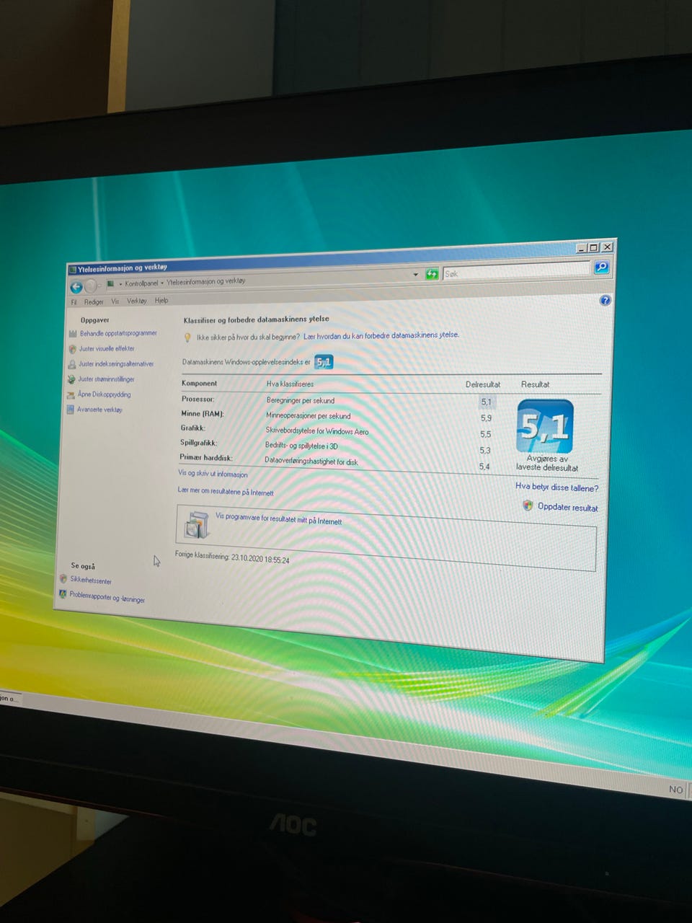Click the Problemrapporter og -løsninger icon
This screenshot has width=692, height=923.
click(x=63, y=595)
